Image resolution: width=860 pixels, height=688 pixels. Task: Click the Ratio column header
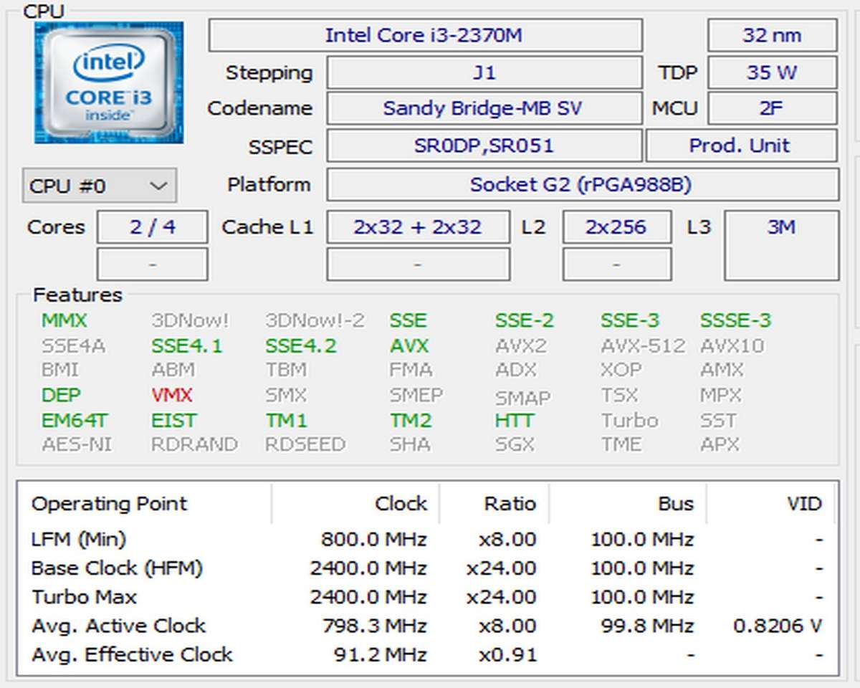click(509, 504)
